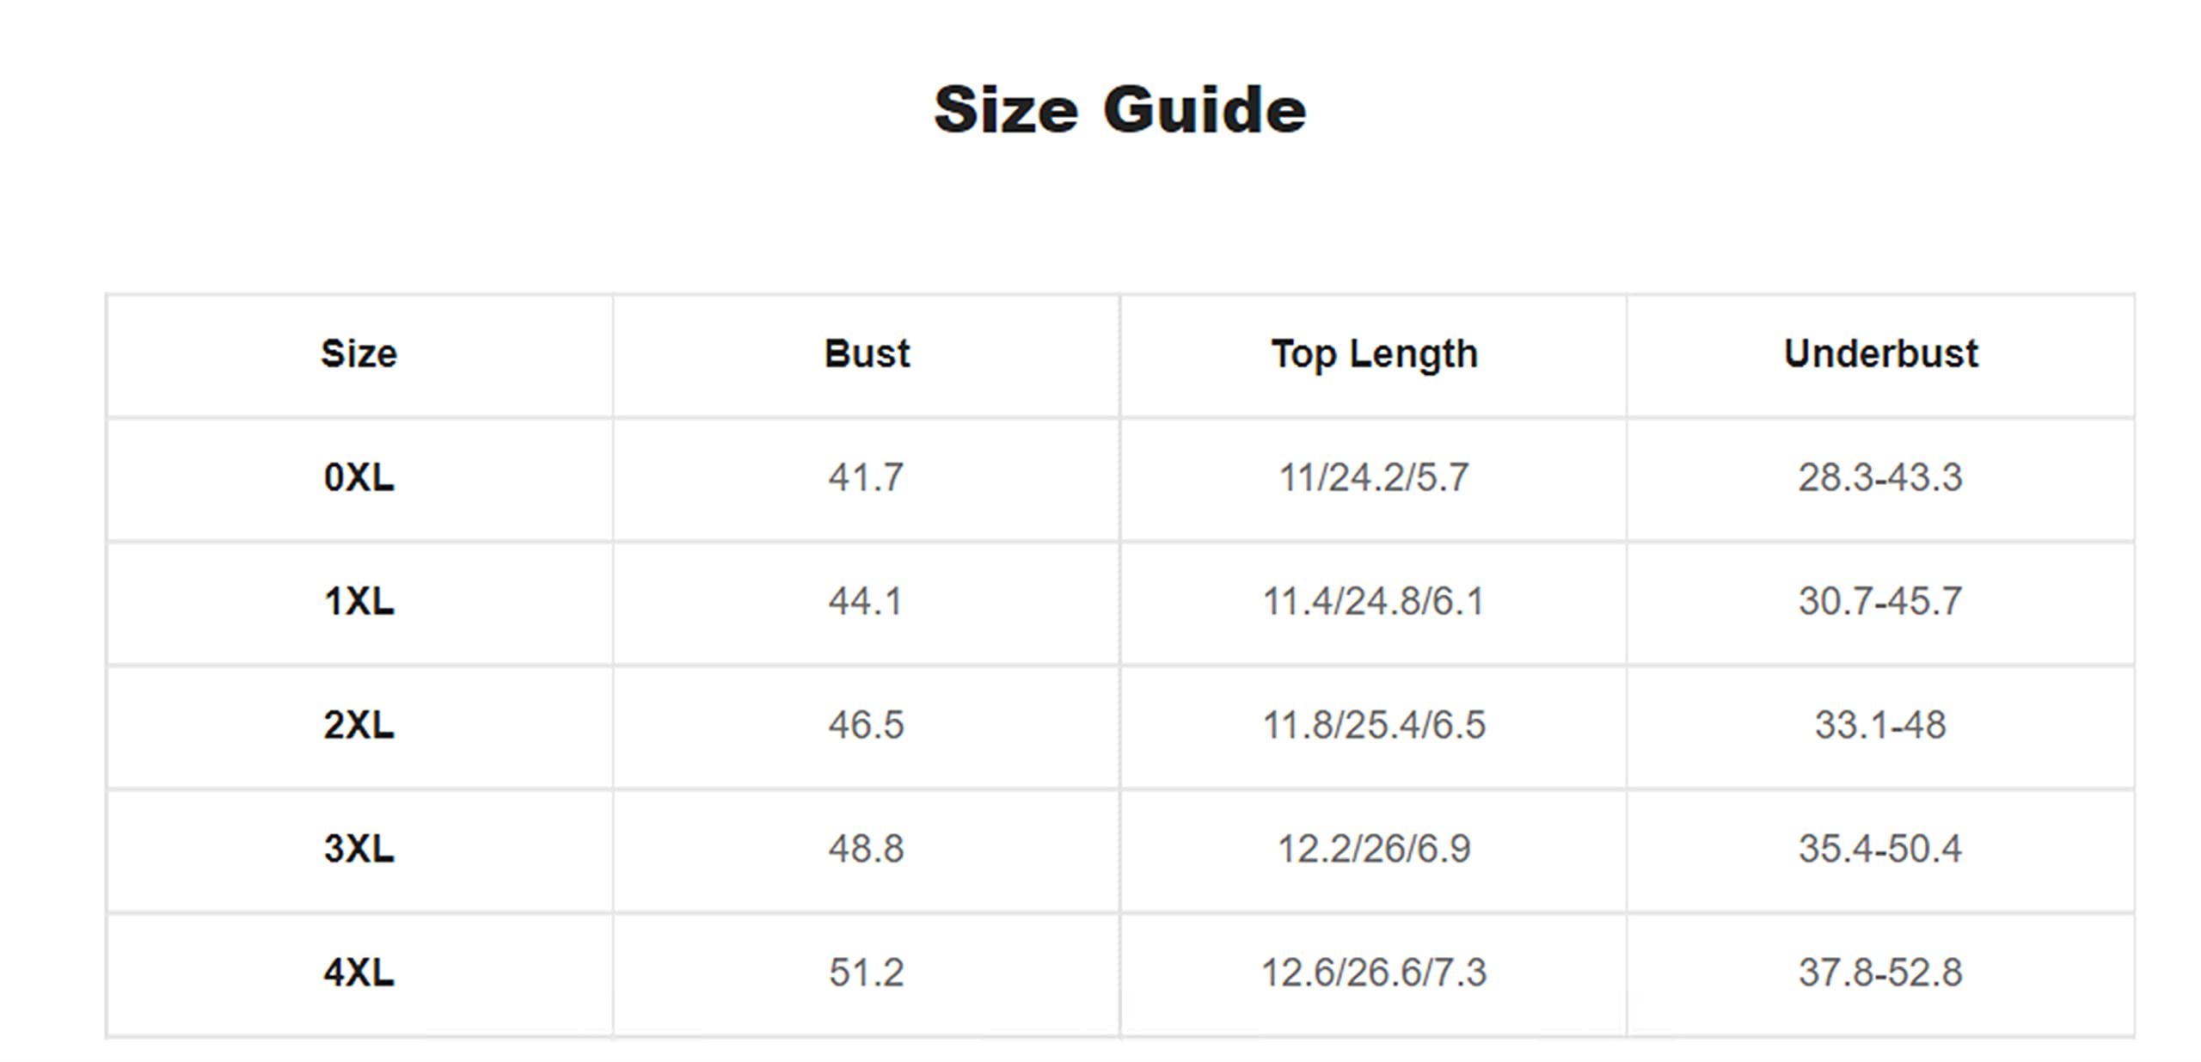Select bust value 44.1
Viewport: 2201px width, 1062px height.
click(x=866, y=601)
